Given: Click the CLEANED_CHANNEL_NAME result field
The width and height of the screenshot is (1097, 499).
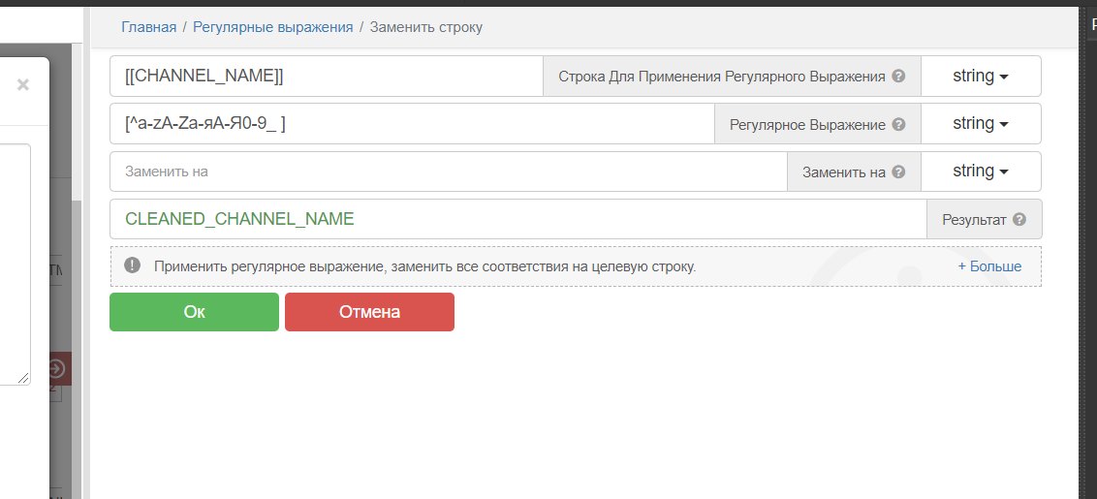Looking at the screenshot, I should (x=517, y=220).
